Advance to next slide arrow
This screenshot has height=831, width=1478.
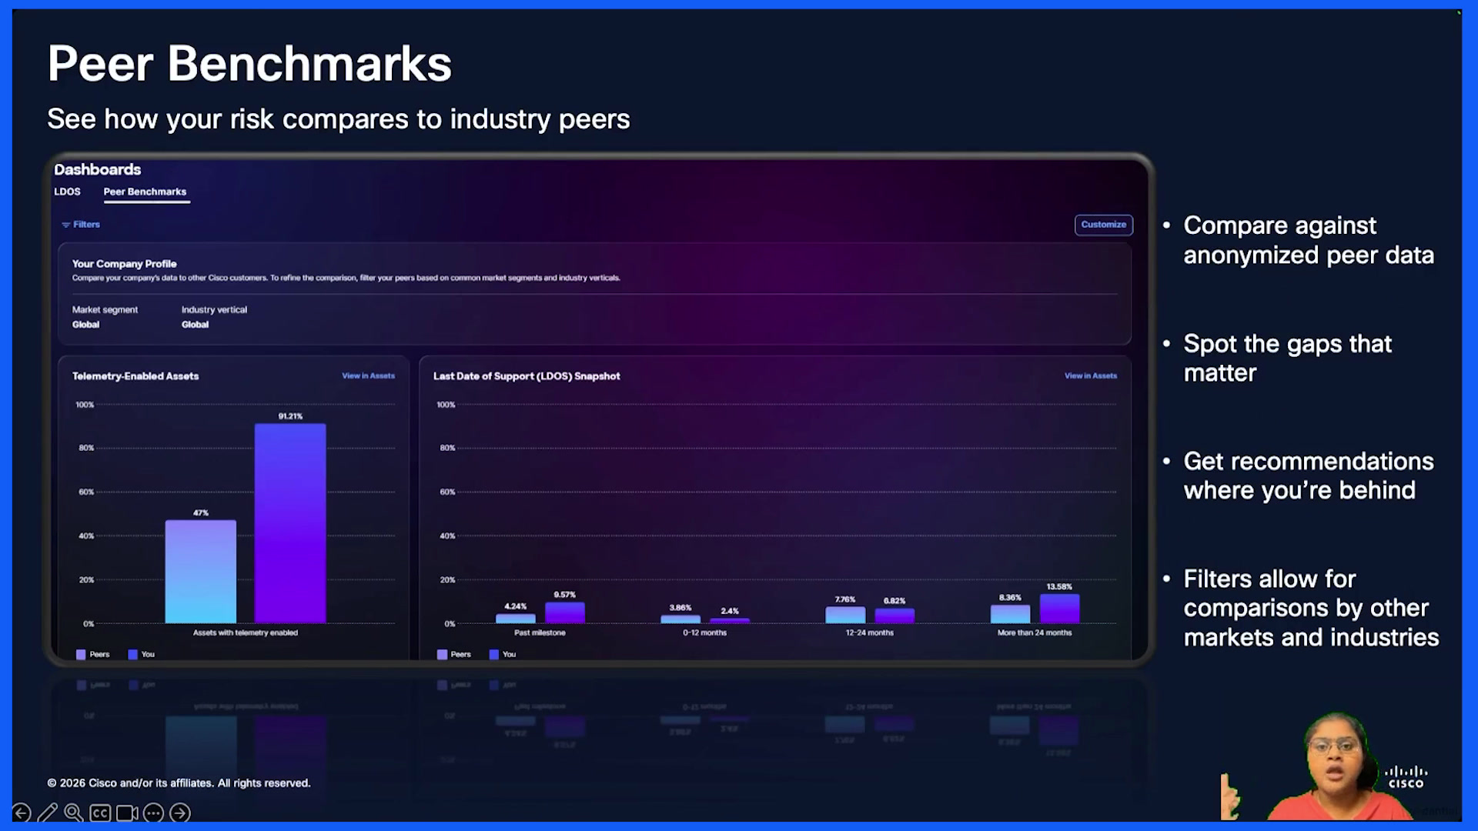(x=179, y=813)
